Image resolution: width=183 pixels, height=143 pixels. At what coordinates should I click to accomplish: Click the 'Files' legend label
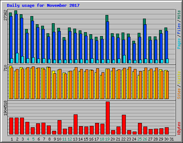coord(179,29)
